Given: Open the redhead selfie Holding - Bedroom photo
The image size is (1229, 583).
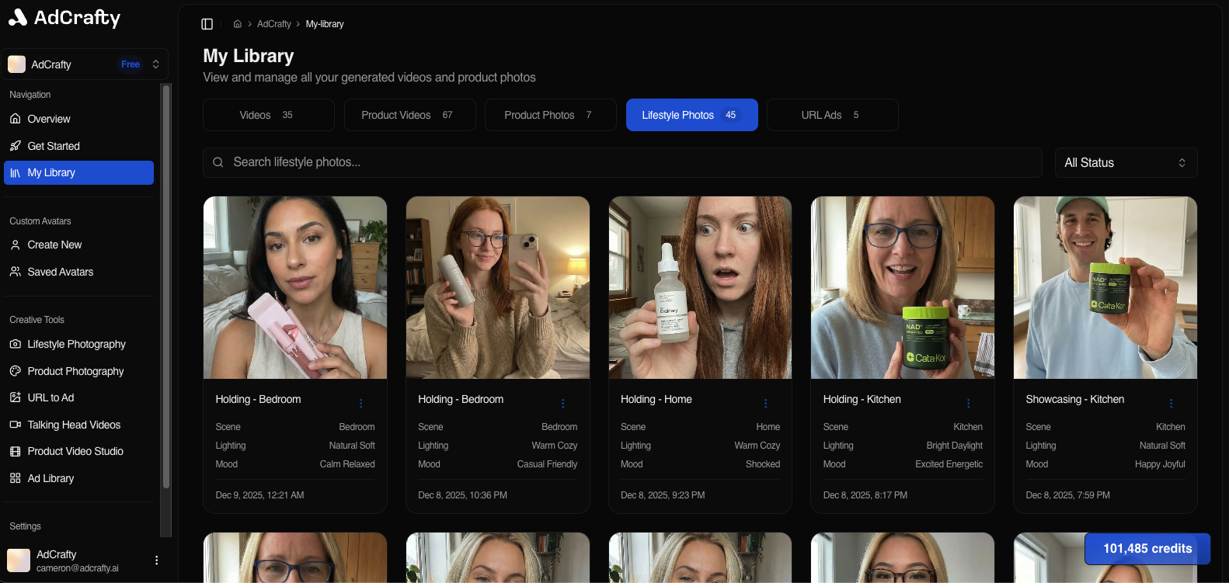Looking at the screenshot, I should click(498, 287).
